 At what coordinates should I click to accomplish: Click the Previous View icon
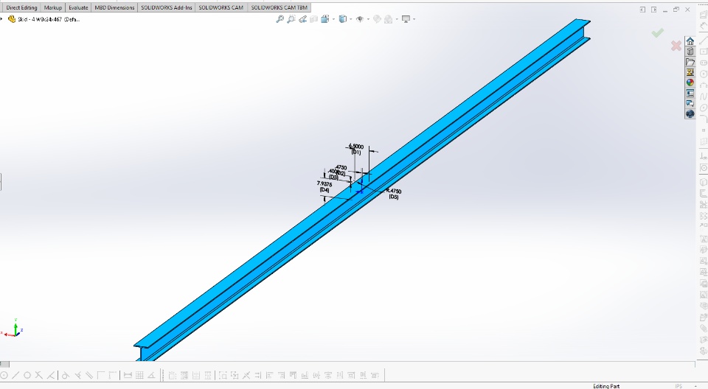pyautogui.click(x=302, y=19)
